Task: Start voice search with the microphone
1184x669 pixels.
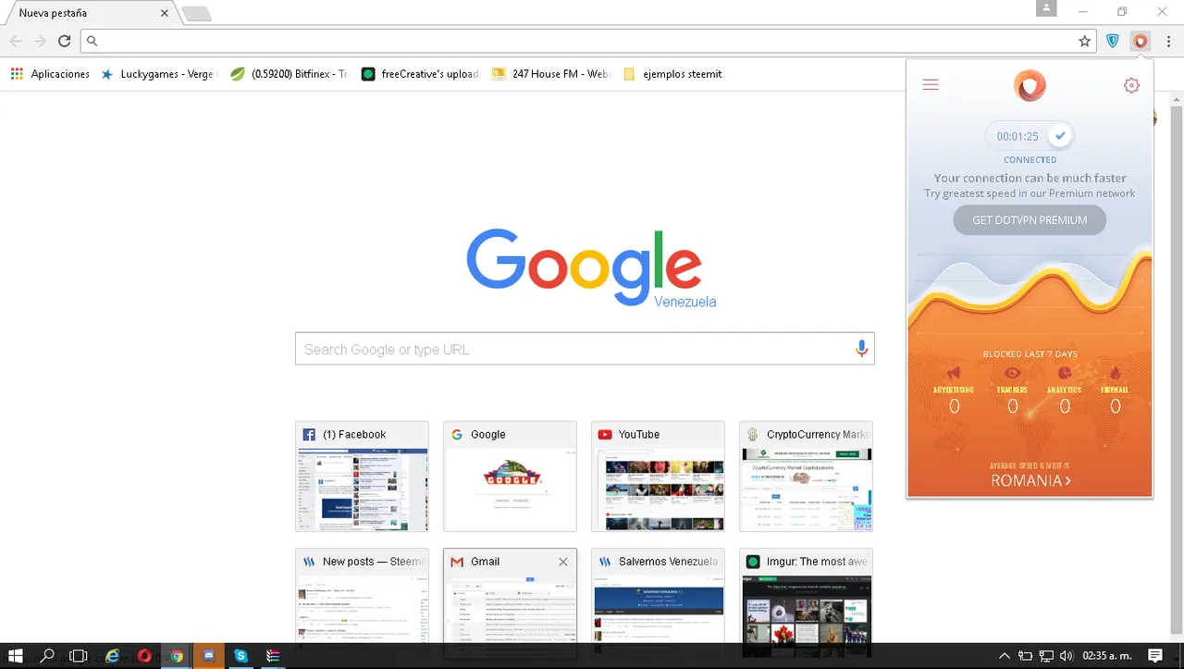Action: coord(861,349)
